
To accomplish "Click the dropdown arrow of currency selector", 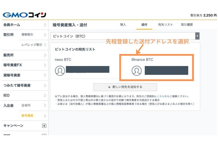I will click(197, 36).
